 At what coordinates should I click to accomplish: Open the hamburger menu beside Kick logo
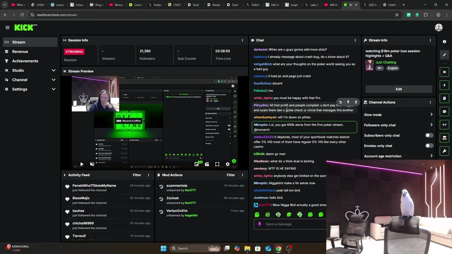(7, 28)
